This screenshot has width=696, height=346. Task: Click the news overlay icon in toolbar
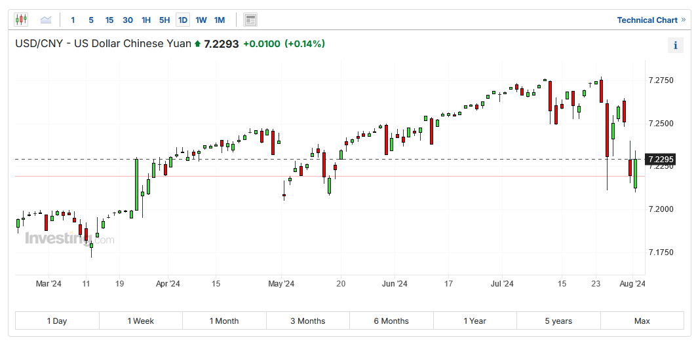[x=250, y=20]
